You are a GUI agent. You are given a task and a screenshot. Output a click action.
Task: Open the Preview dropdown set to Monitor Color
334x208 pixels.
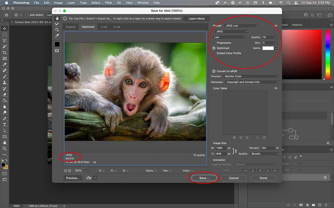coord(251,76)
